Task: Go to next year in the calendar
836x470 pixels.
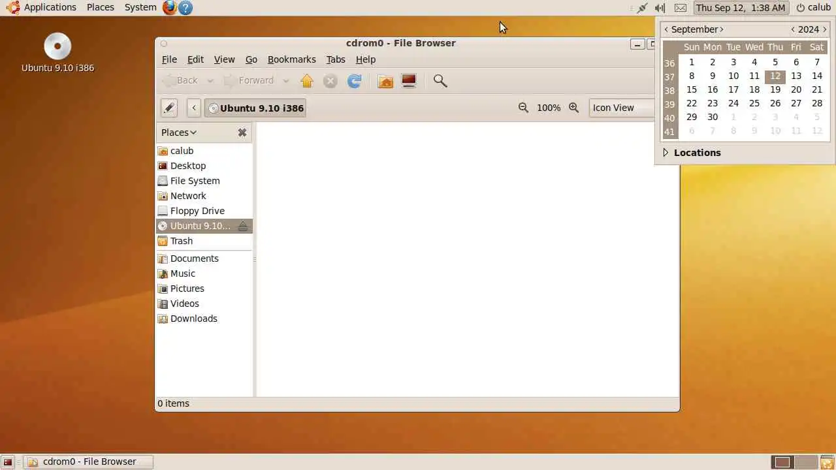Action: [x=825, y=29]
